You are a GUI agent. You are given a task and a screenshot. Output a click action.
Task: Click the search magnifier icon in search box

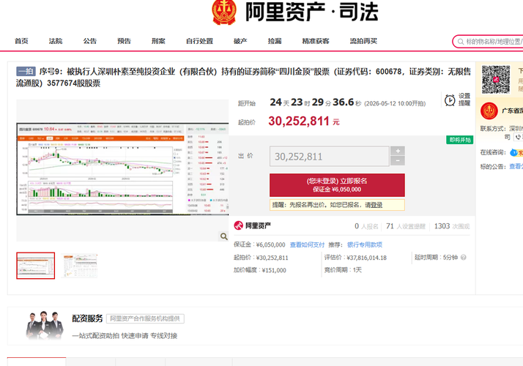pyautogui.click(x=461, y=42)
